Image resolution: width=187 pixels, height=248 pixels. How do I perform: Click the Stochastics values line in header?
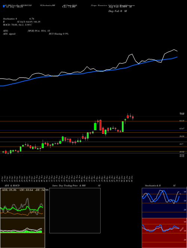point(19,19)
